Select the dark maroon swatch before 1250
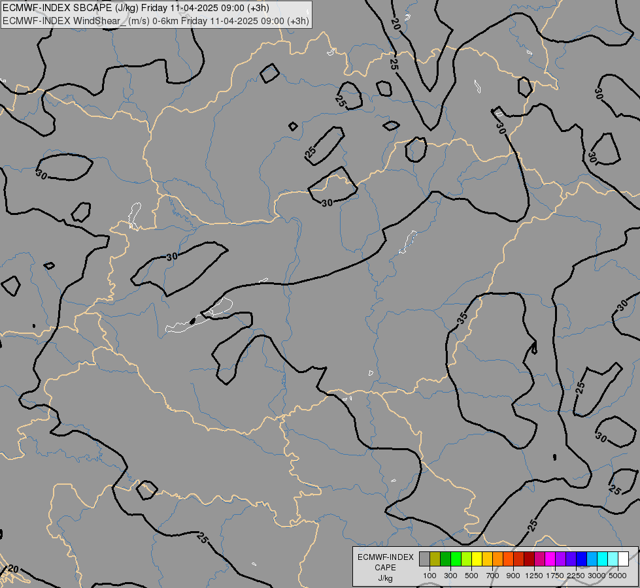The height and width of the screenshot is (588, 640). point(530,559)
